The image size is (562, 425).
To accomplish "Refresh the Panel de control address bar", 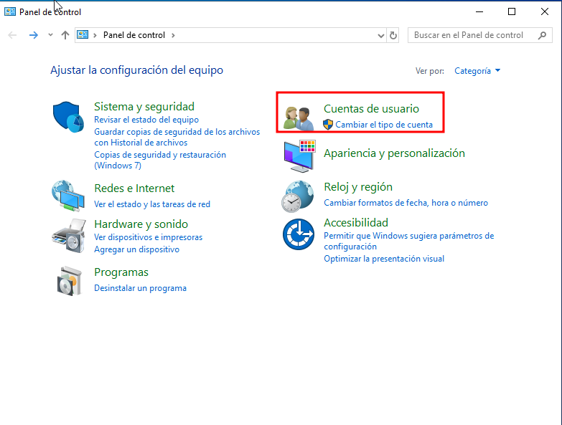I will pyautogui.click(x=393, y=35).
